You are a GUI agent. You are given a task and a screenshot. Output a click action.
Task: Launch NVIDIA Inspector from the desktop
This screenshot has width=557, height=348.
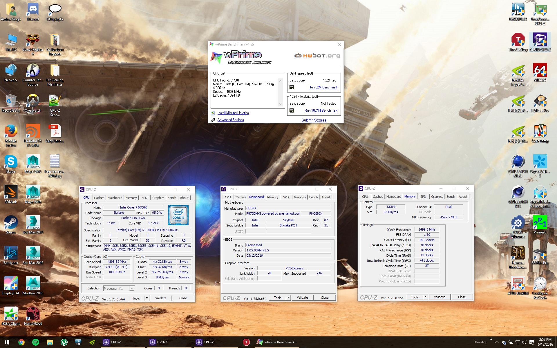click(518, 75)
